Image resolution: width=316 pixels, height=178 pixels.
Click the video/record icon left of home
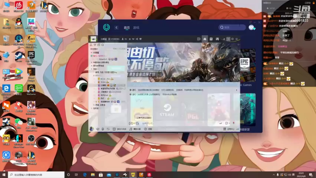click(199, 39)
